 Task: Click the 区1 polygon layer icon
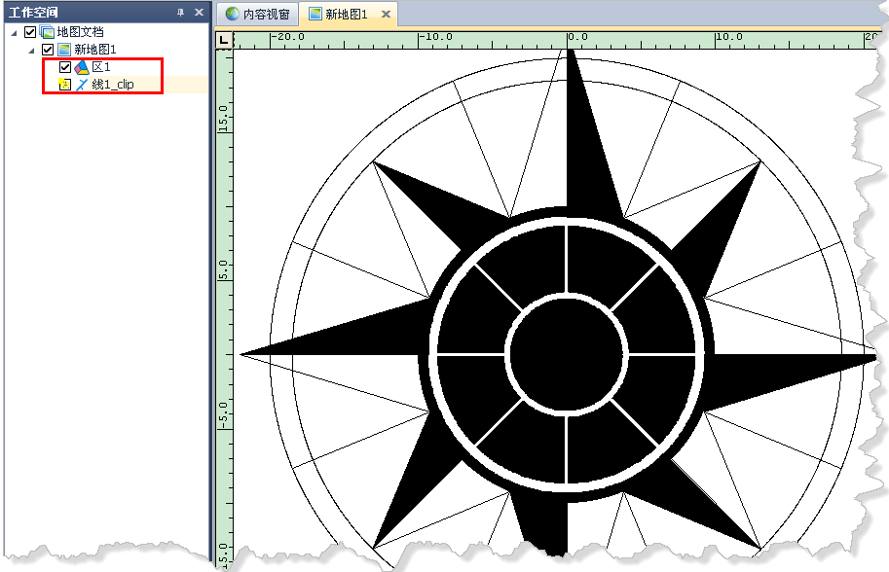[82, 67]
